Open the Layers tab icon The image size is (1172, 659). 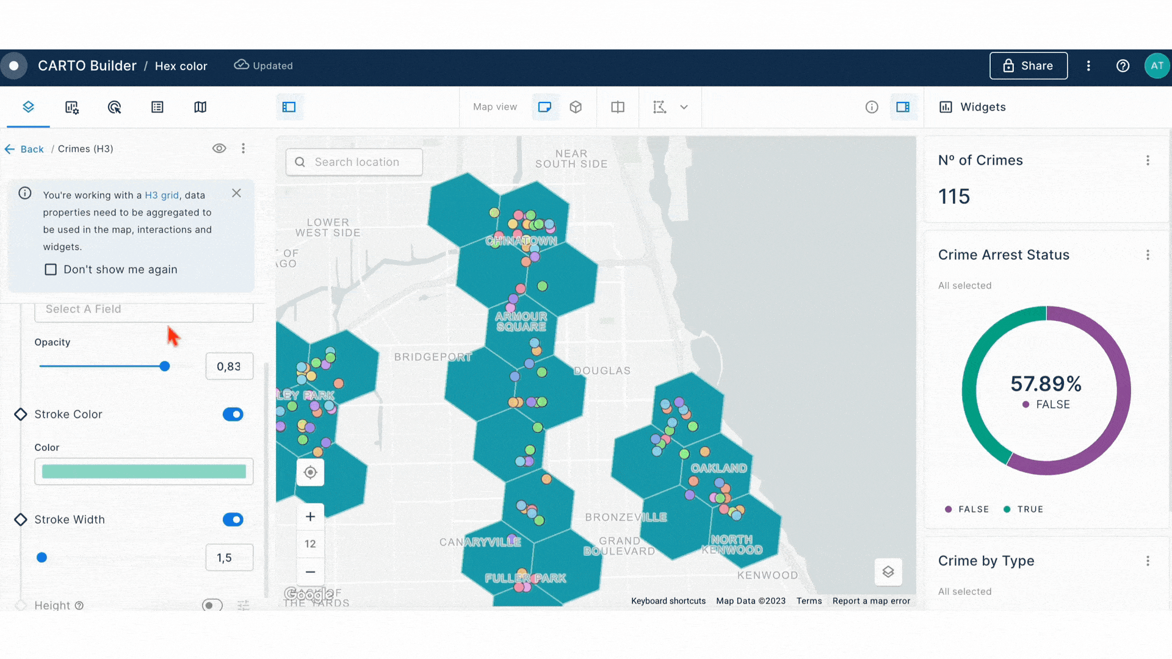[x=28, y=107]
